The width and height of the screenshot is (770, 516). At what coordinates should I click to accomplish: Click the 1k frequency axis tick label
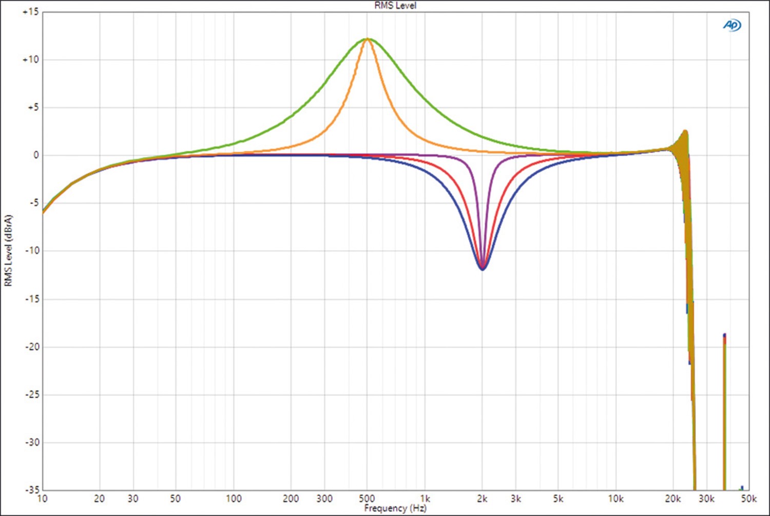[425, 499]
